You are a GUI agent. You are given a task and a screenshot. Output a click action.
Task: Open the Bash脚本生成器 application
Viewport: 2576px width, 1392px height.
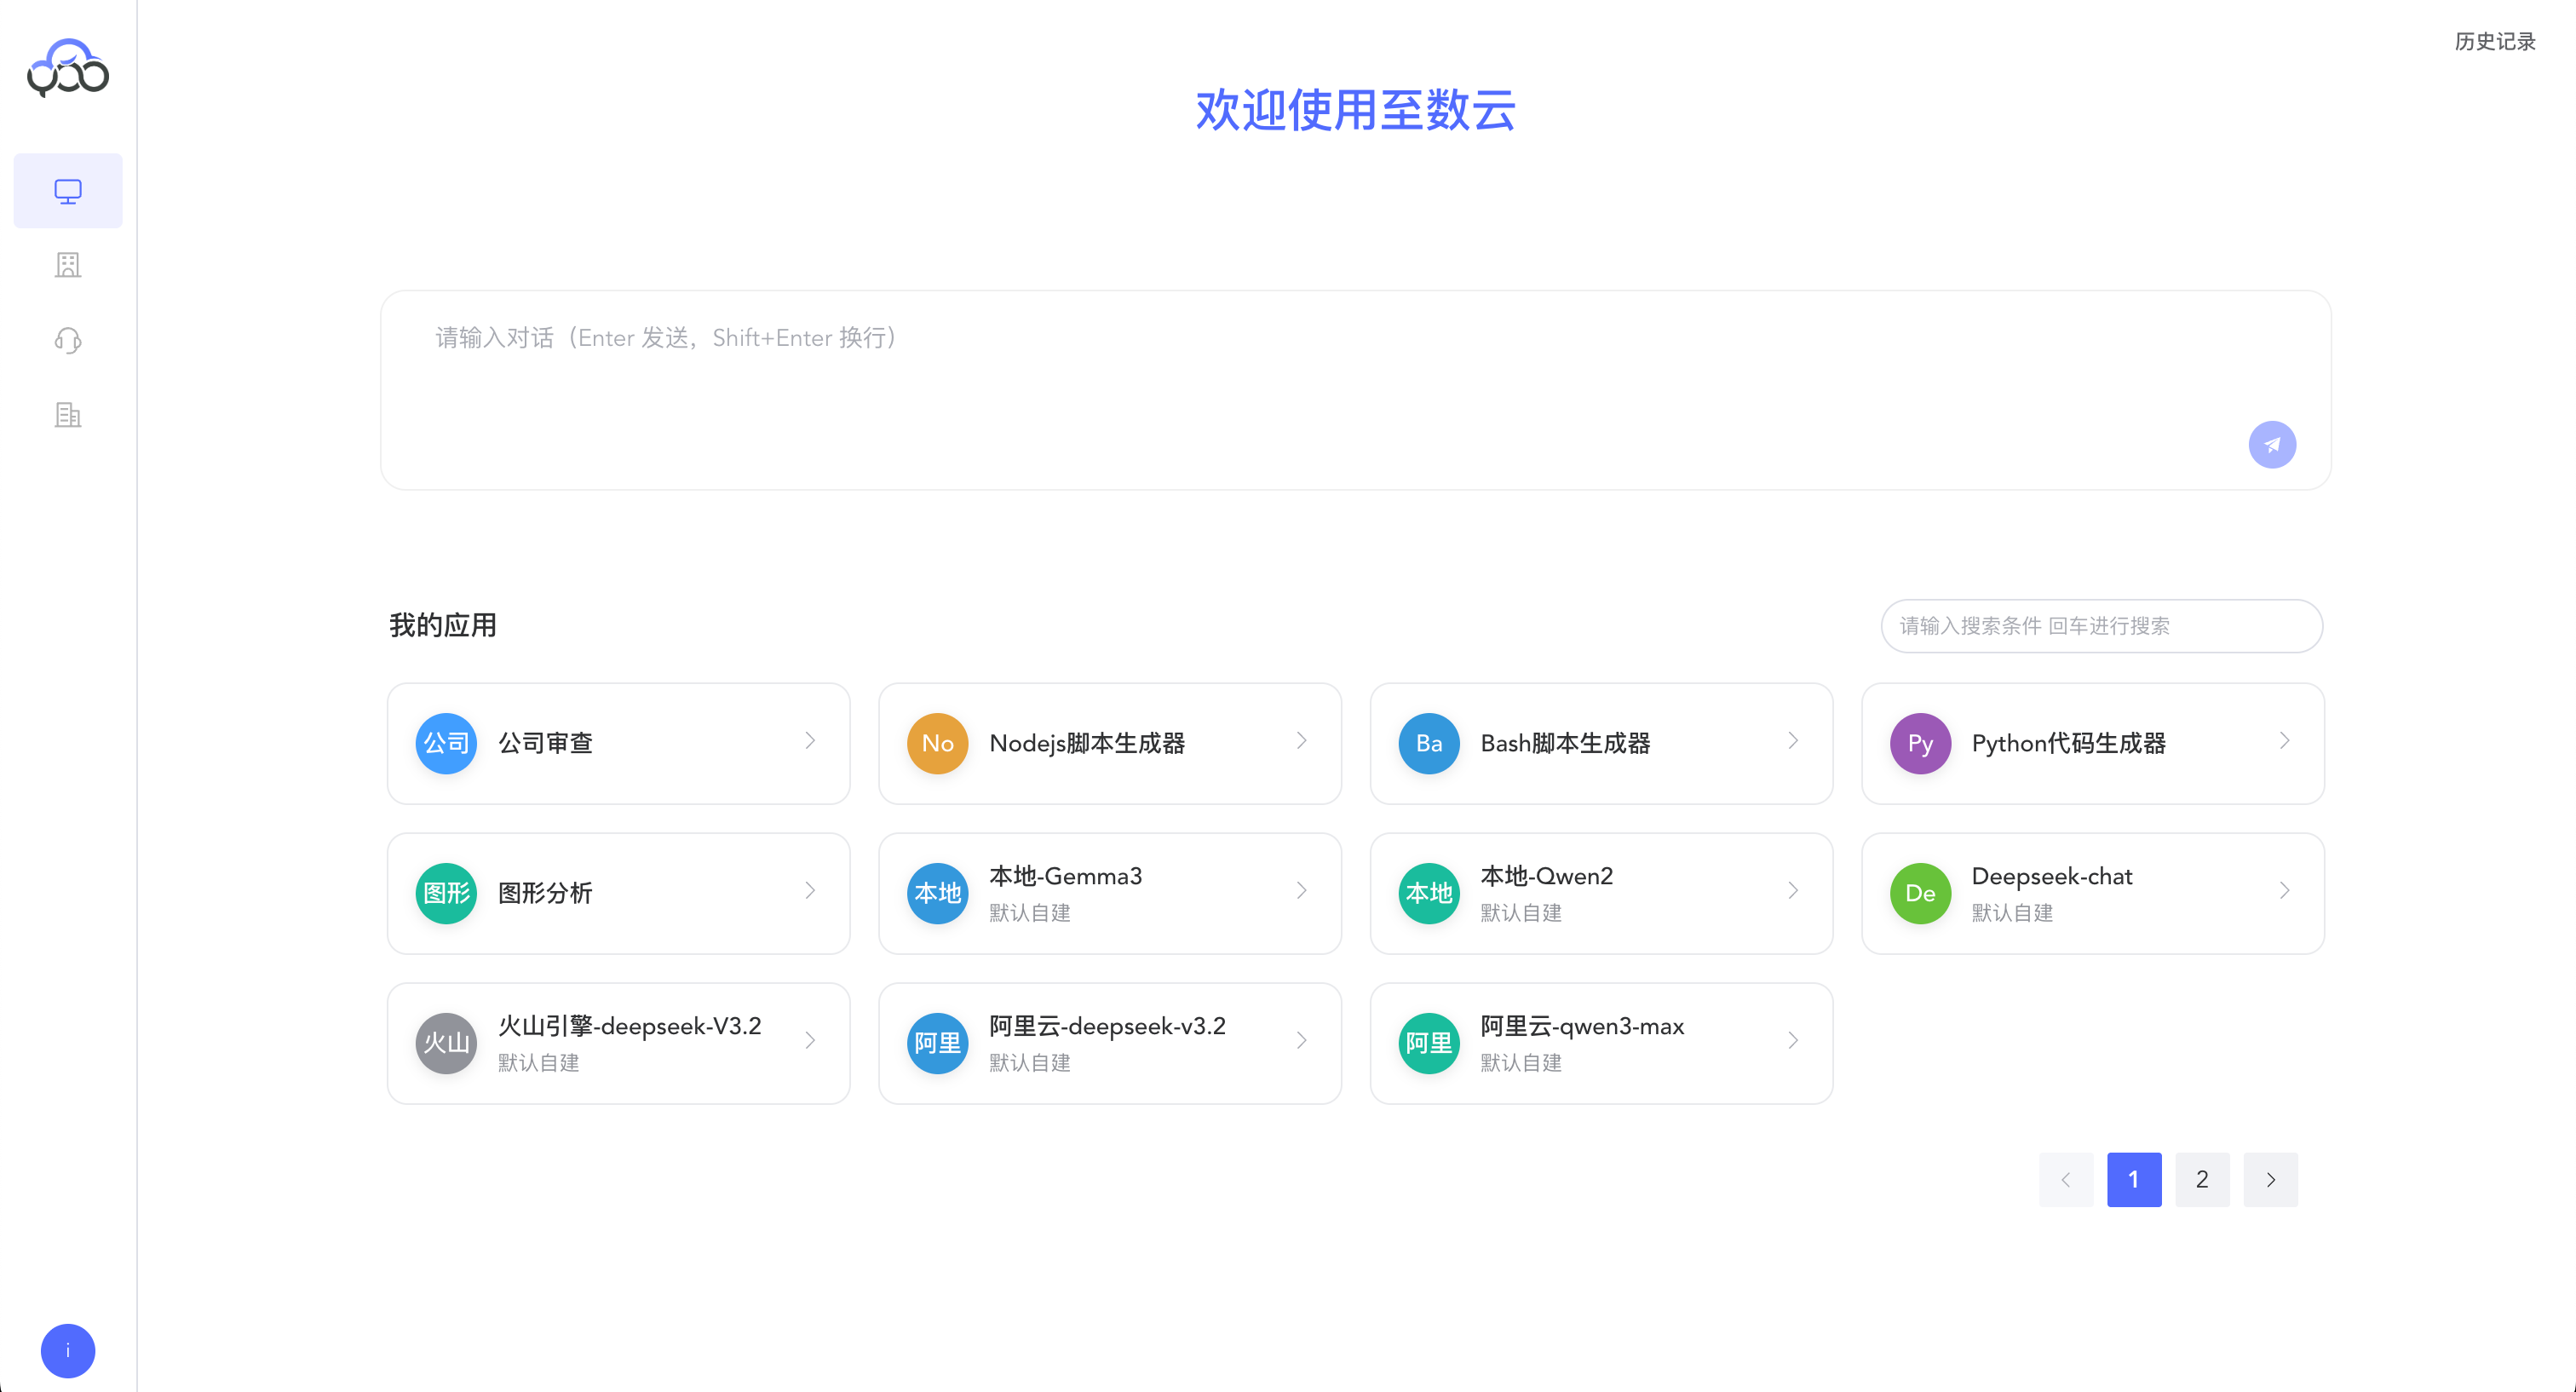pyautogui.click(x=1565, y=743)
